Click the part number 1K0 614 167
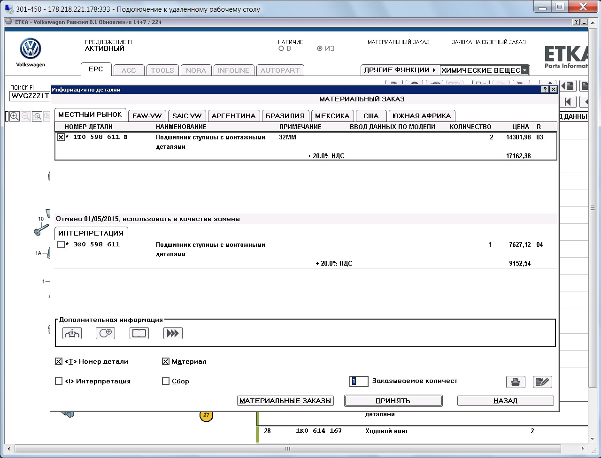The width and height of the screenshot is (601, 458). pos(319,431)
